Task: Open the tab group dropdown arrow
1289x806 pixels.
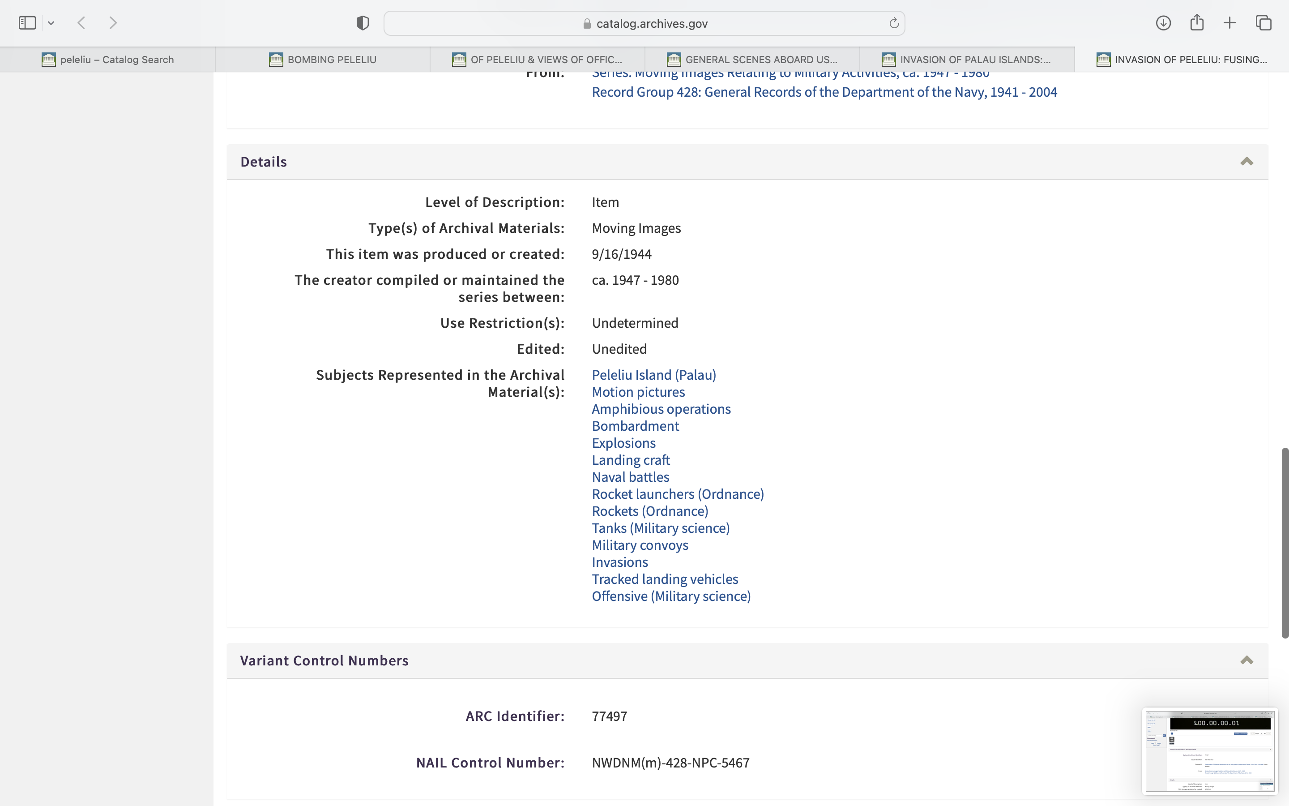Action: click(51, 23)
